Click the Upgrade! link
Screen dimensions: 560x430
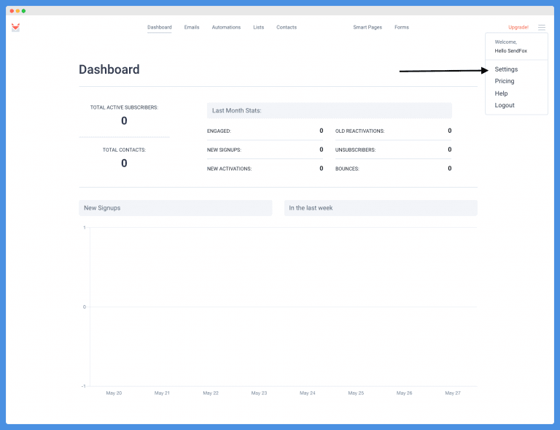point(518,27)
